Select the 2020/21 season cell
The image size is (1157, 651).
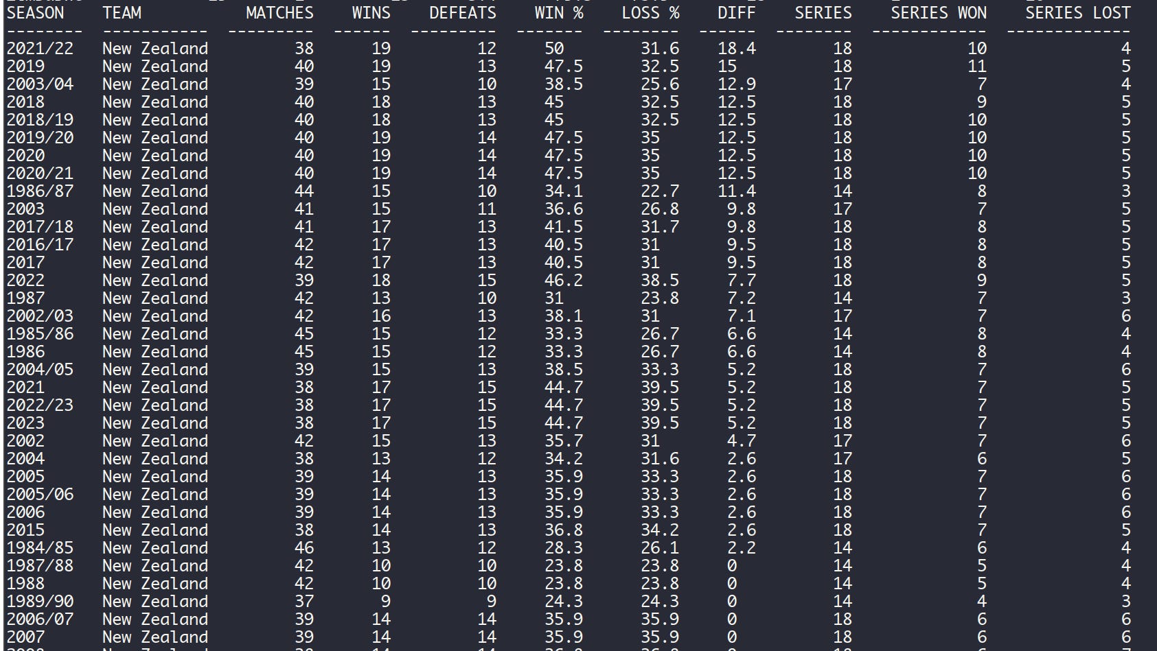(40, 174)
